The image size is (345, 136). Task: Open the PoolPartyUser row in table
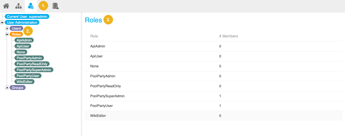point(101,106)
